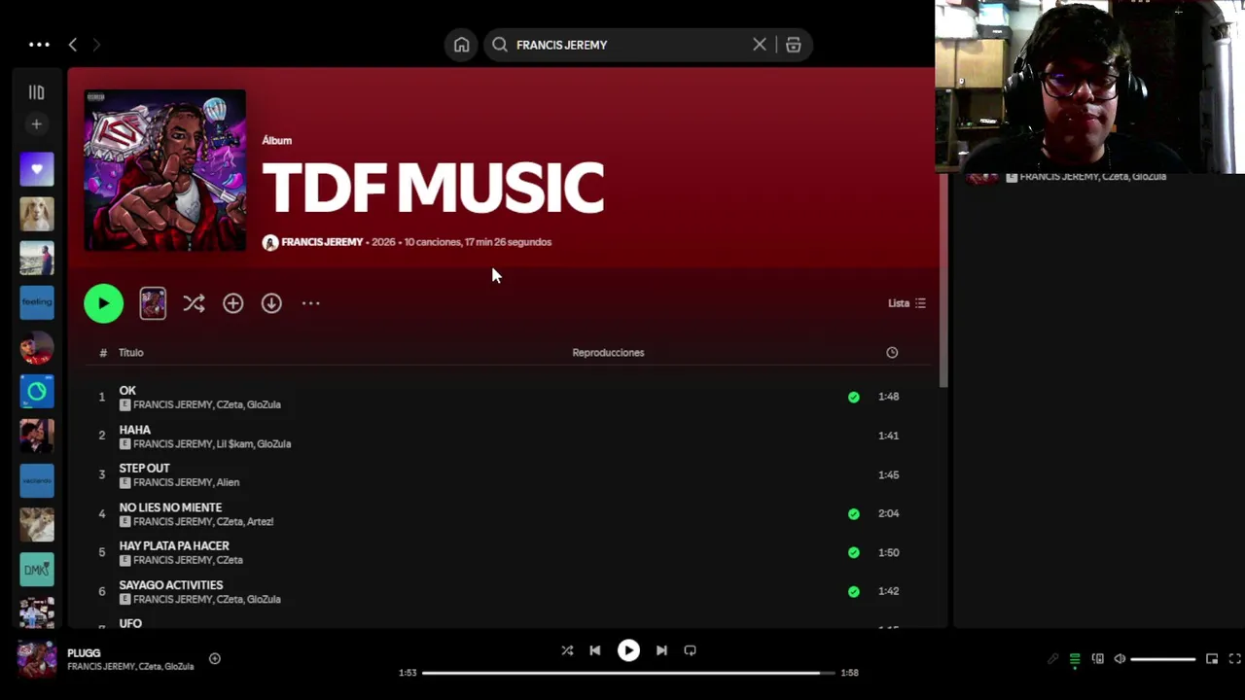The image size is (1245, 700).
Task: Select track HAHA
Action: tap(506, 436)
